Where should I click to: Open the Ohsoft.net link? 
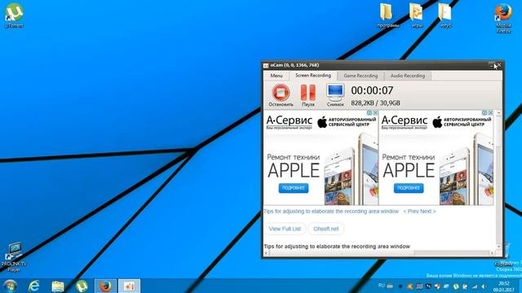tap(326, 229)
